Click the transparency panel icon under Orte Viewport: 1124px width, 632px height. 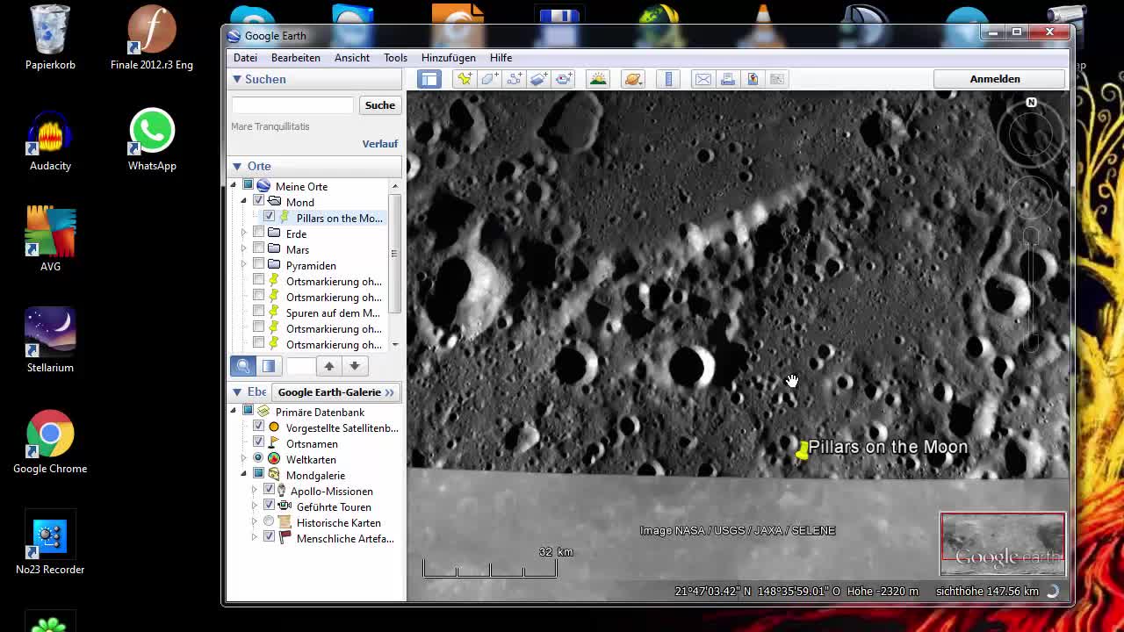(269, 366)
